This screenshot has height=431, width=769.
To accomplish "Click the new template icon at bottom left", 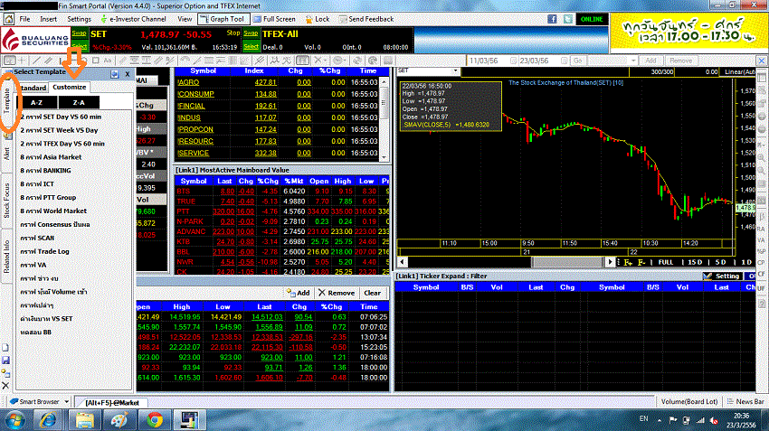I will [x=6, y=348].
